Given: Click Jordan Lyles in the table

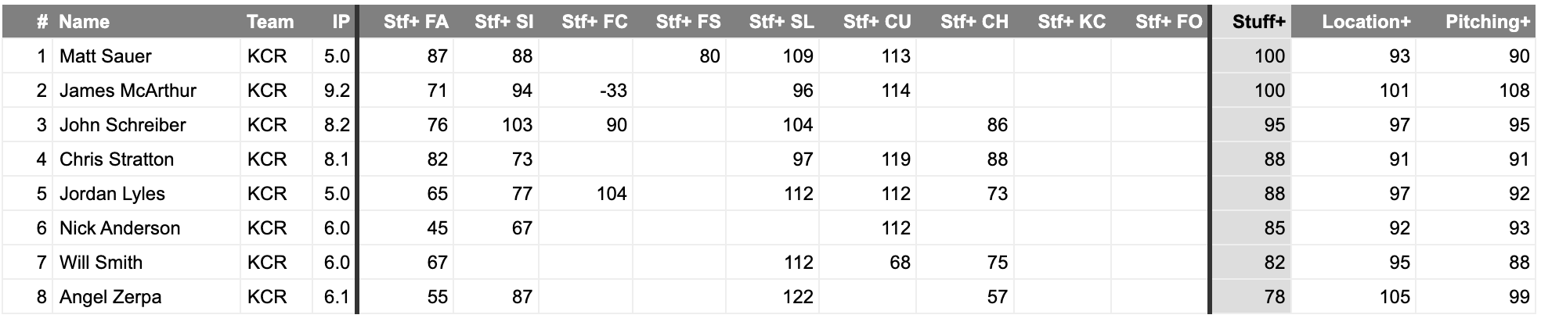Looking at the screenshot, I should tap(112, 194).
